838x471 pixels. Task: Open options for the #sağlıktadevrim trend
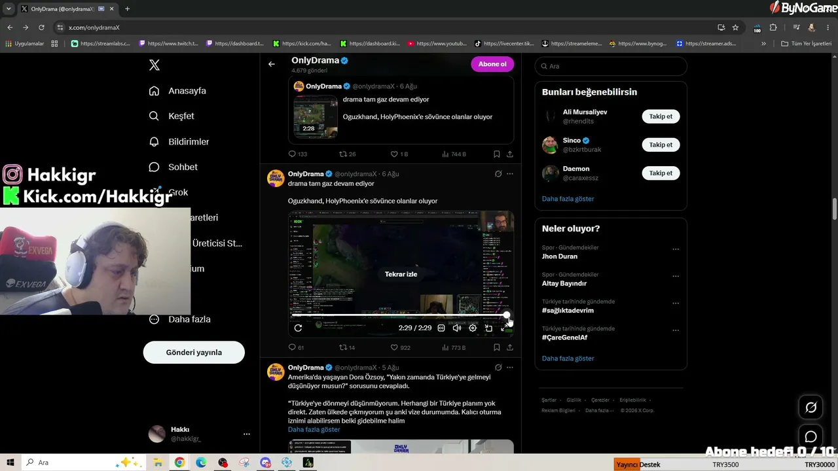(676, 304)
